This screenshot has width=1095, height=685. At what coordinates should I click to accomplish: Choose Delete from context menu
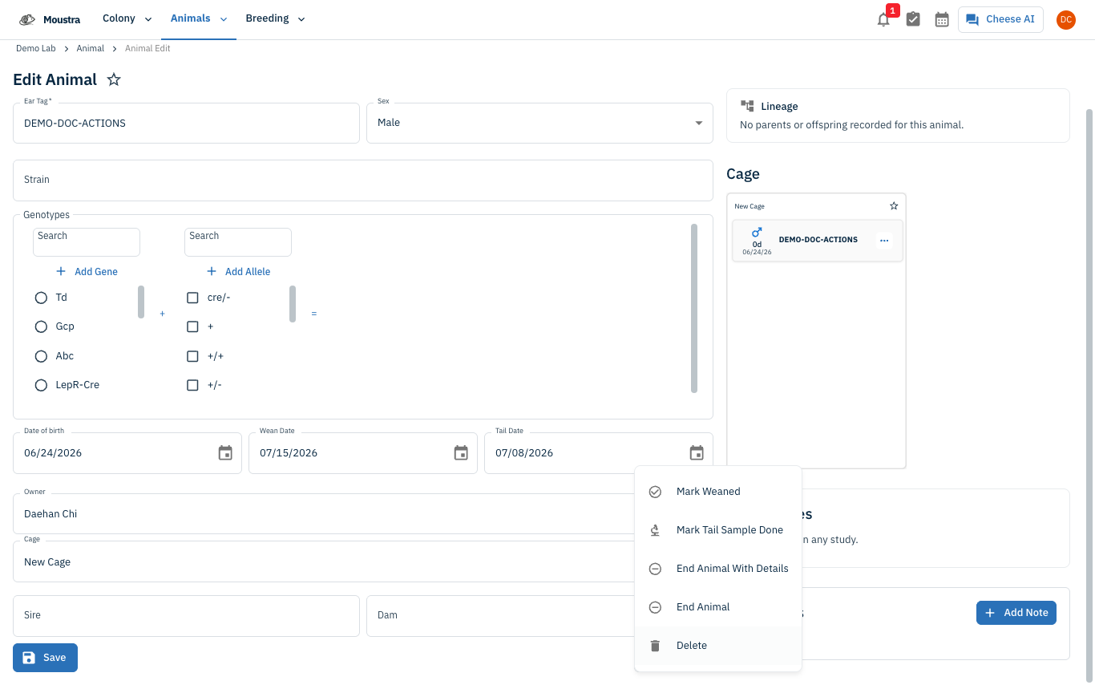coord(718,646)
